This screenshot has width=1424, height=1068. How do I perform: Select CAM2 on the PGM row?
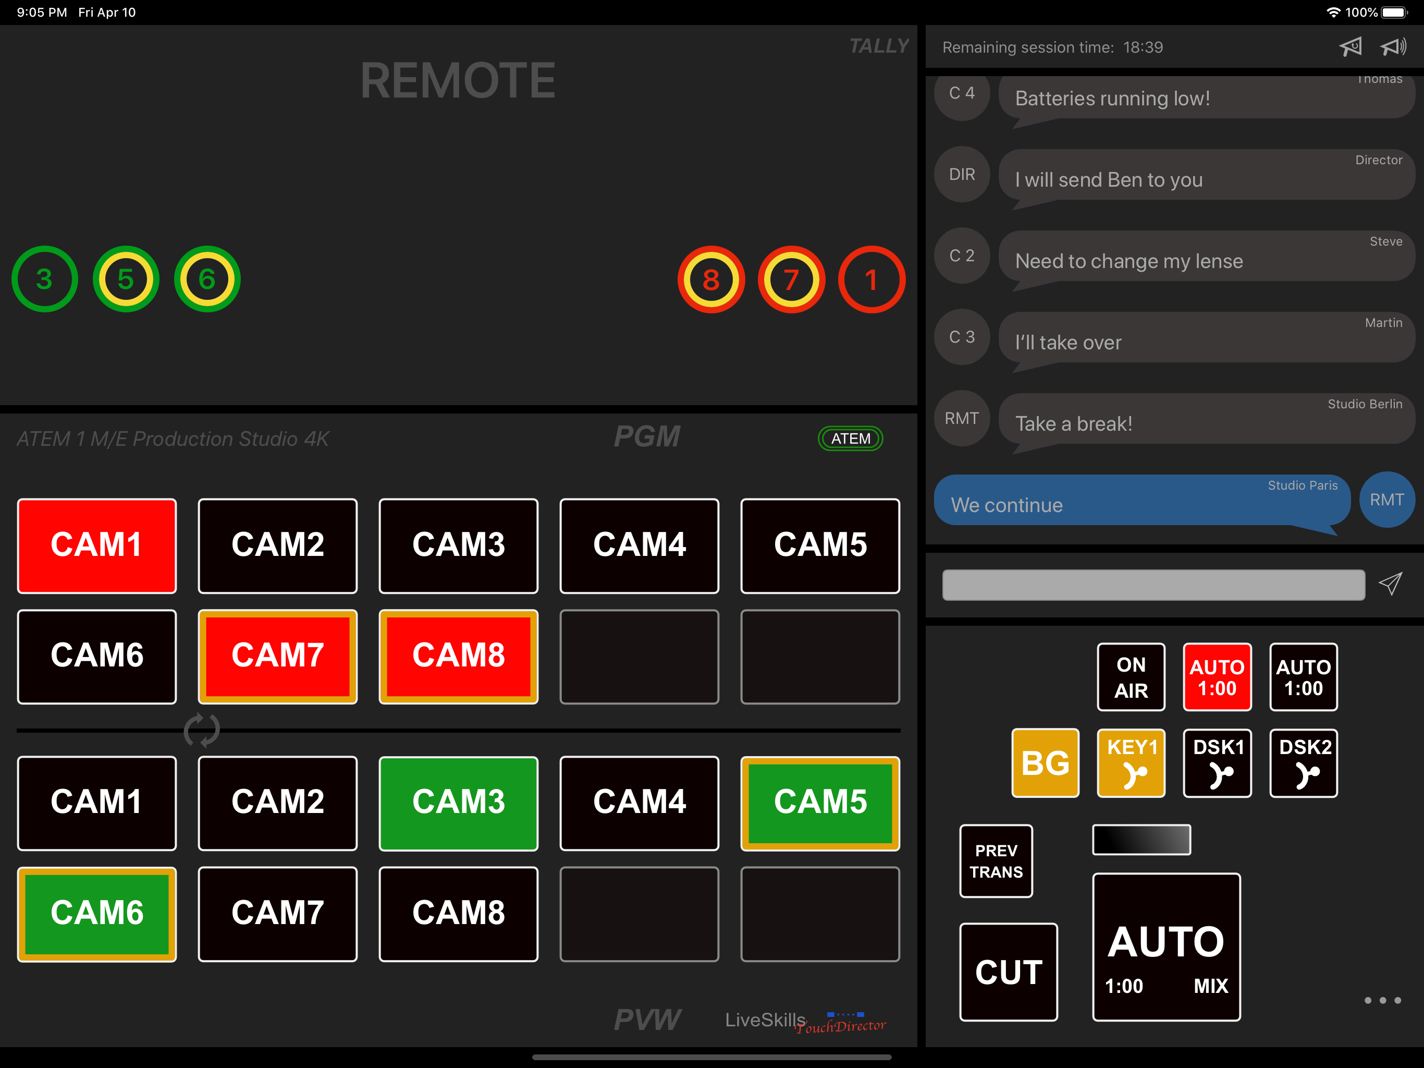click(277, 545)
